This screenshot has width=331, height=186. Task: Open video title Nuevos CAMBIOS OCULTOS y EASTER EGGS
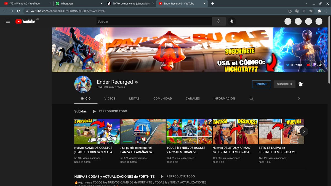[94, 150]
